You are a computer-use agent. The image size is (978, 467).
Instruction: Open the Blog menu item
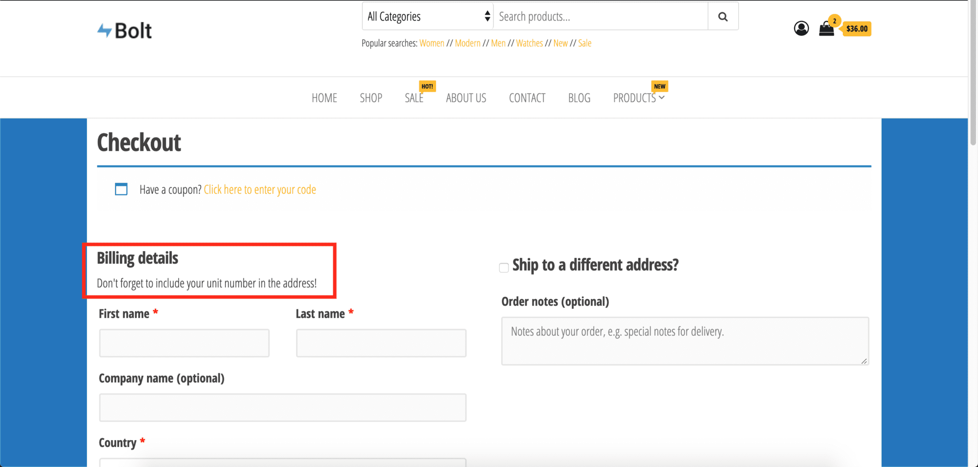click(579, 98)
